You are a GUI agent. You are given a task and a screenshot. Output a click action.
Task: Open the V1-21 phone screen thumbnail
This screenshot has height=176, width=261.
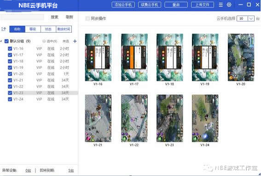pyautogui.click(x=98, y=118)
